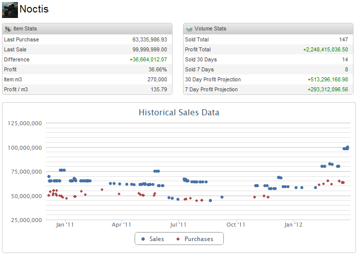Screen dimensions: 358x254
Task: Click the 7 Day Profit Projection amount
Action: pyautogui.click(x=328, y=89)
